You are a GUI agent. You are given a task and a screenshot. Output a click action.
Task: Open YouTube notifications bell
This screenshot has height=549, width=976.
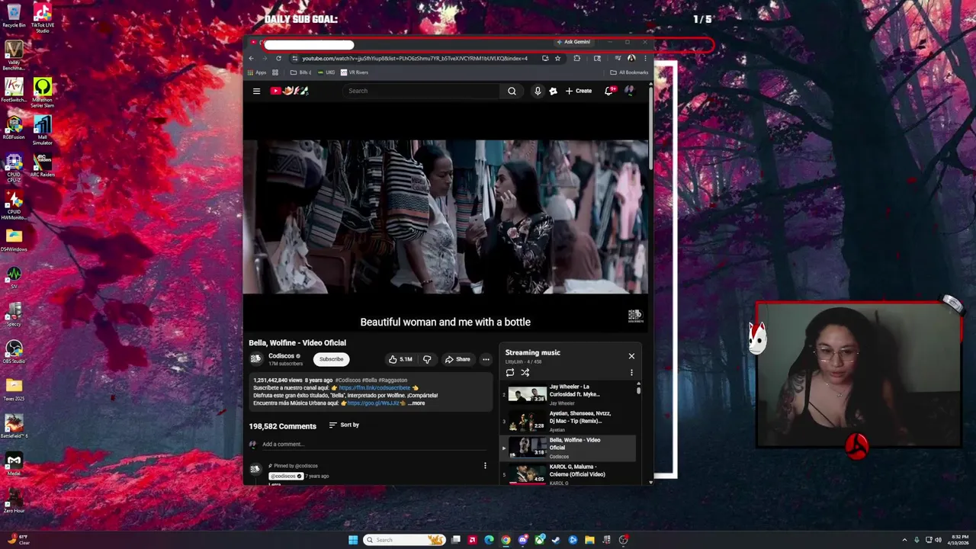[608, 91]
